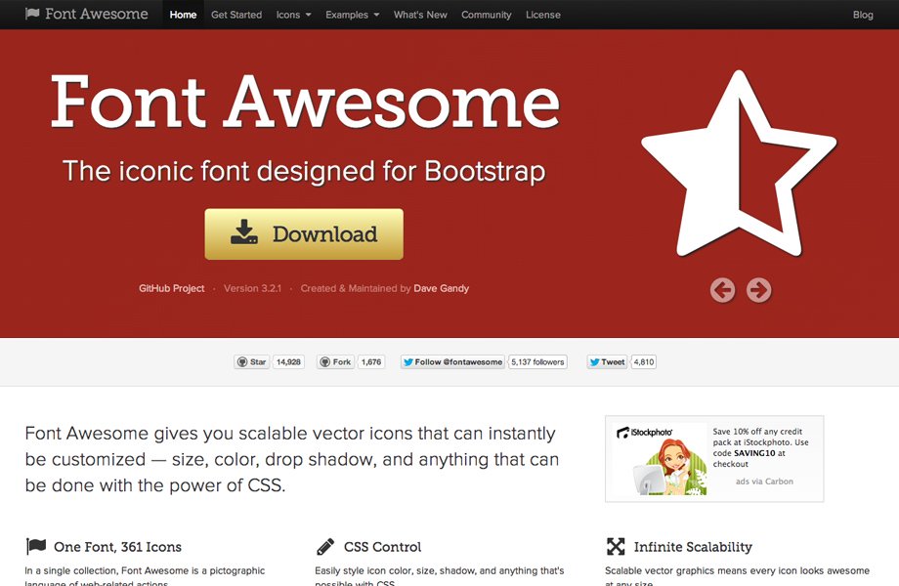Open the GitHub Project link
The height and width of the screenshot is (586, 899).
point(172,288)
